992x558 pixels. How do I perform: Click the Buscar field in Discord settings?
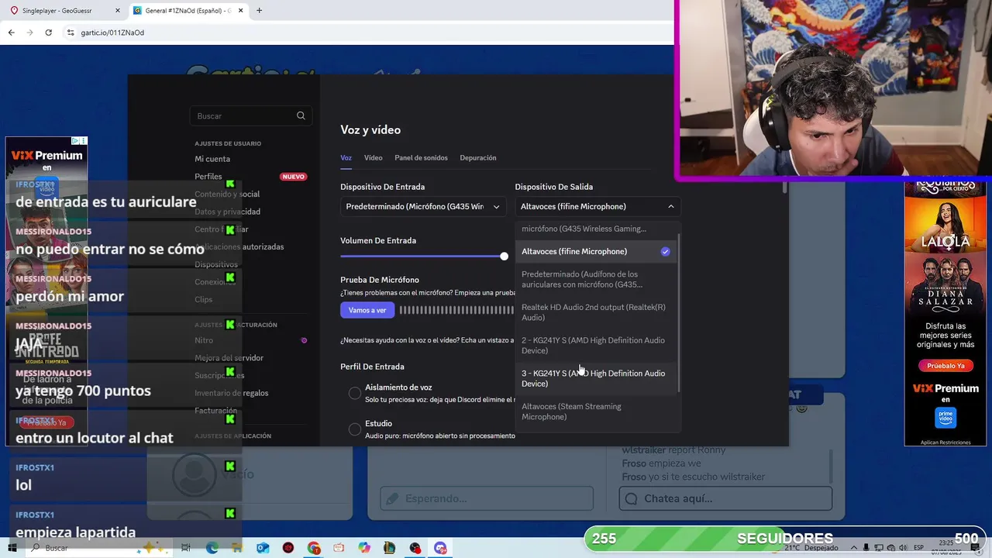250,115
